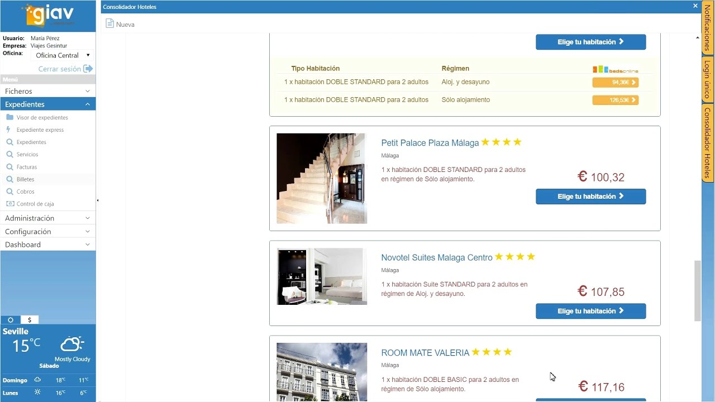
Task: Click Expediente express lightning icon
Action: point(8,130)
